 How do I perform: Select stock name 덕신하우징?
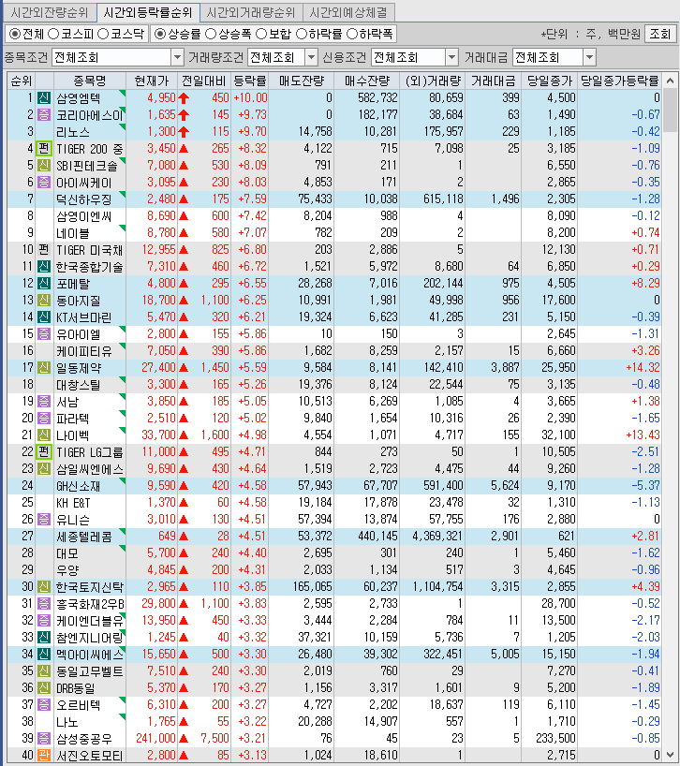tap(84, 199)
